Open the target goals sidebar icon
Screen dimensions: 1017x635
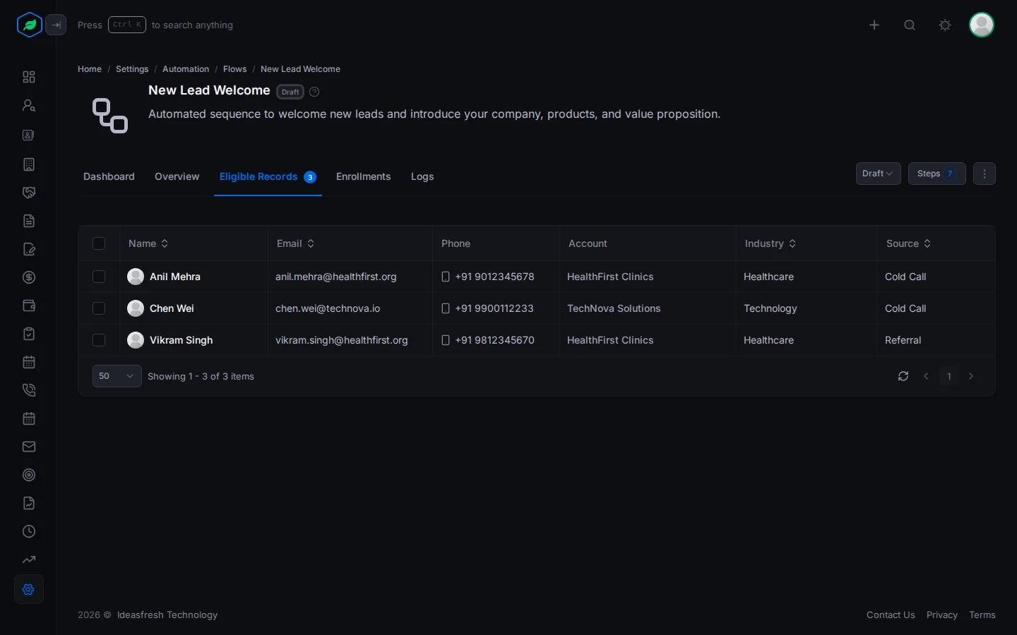coord(29,475)
